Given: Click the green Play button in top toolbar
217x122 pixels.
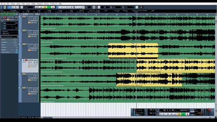Looking at the screenshot, I should point(49,7).
